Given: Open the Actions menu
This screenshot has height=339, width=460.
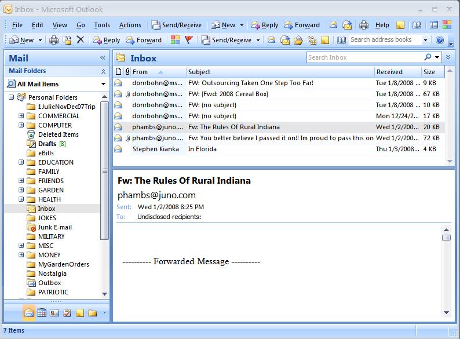Looking at the screenshot, I should click(x=130, y=25).
